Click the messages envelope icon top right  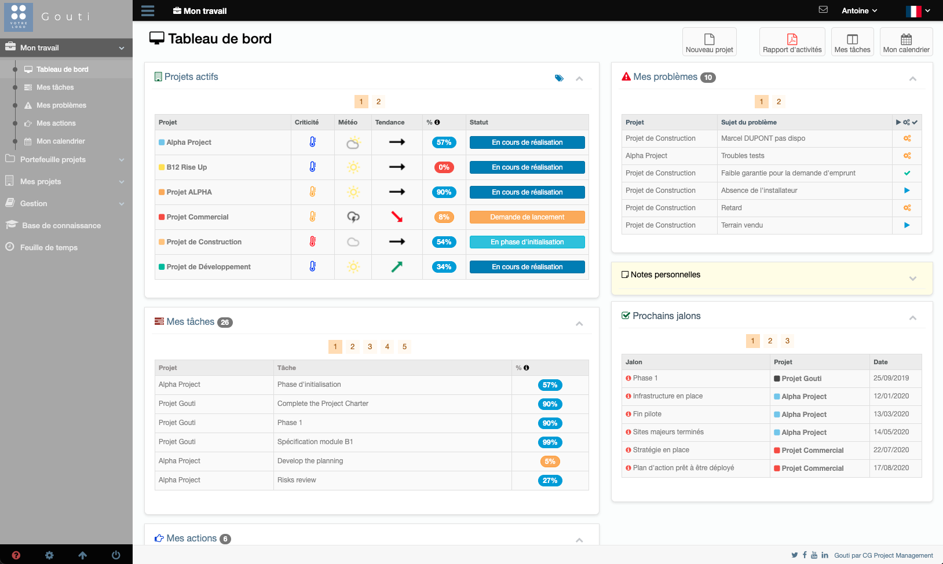(823, 9)
